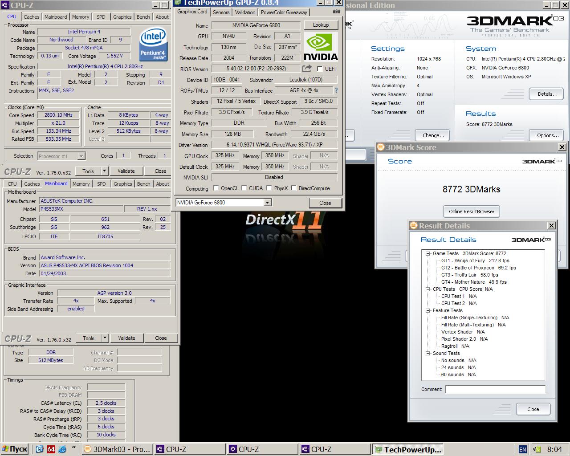The height and width of the screenshot is (456, 570).
Task: Open the Validation tab in GPU-Z
Action: tap(245, 12)
